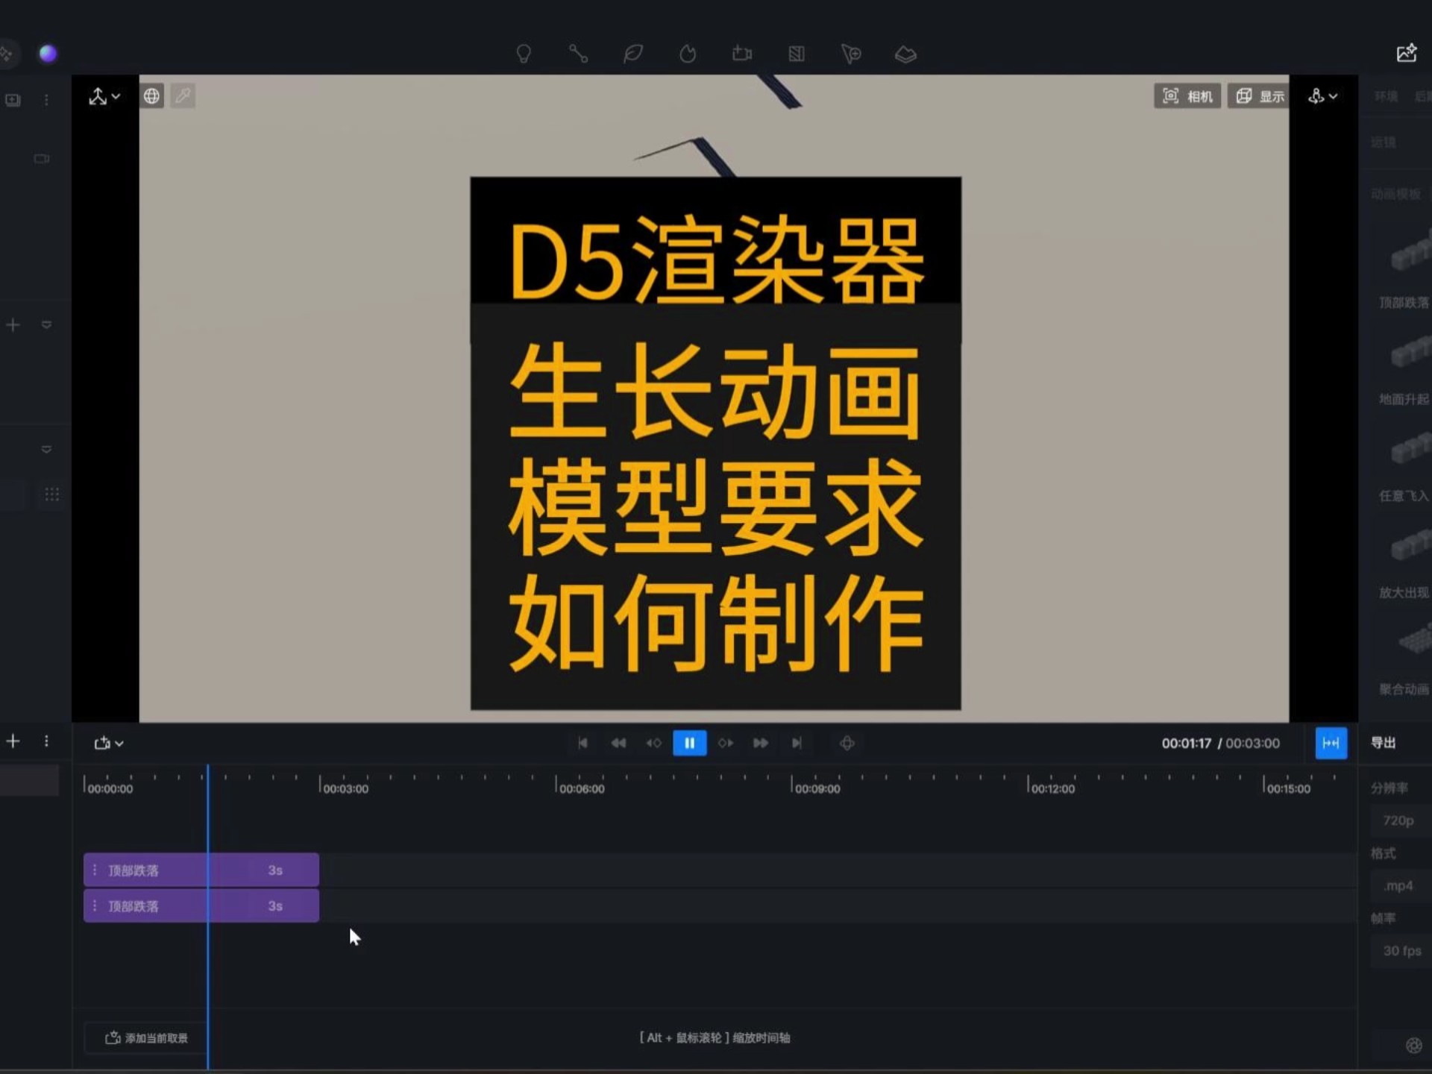
Task: Expand the walk mode dropdown in viewport top-right
Action: click(1322, 95)
